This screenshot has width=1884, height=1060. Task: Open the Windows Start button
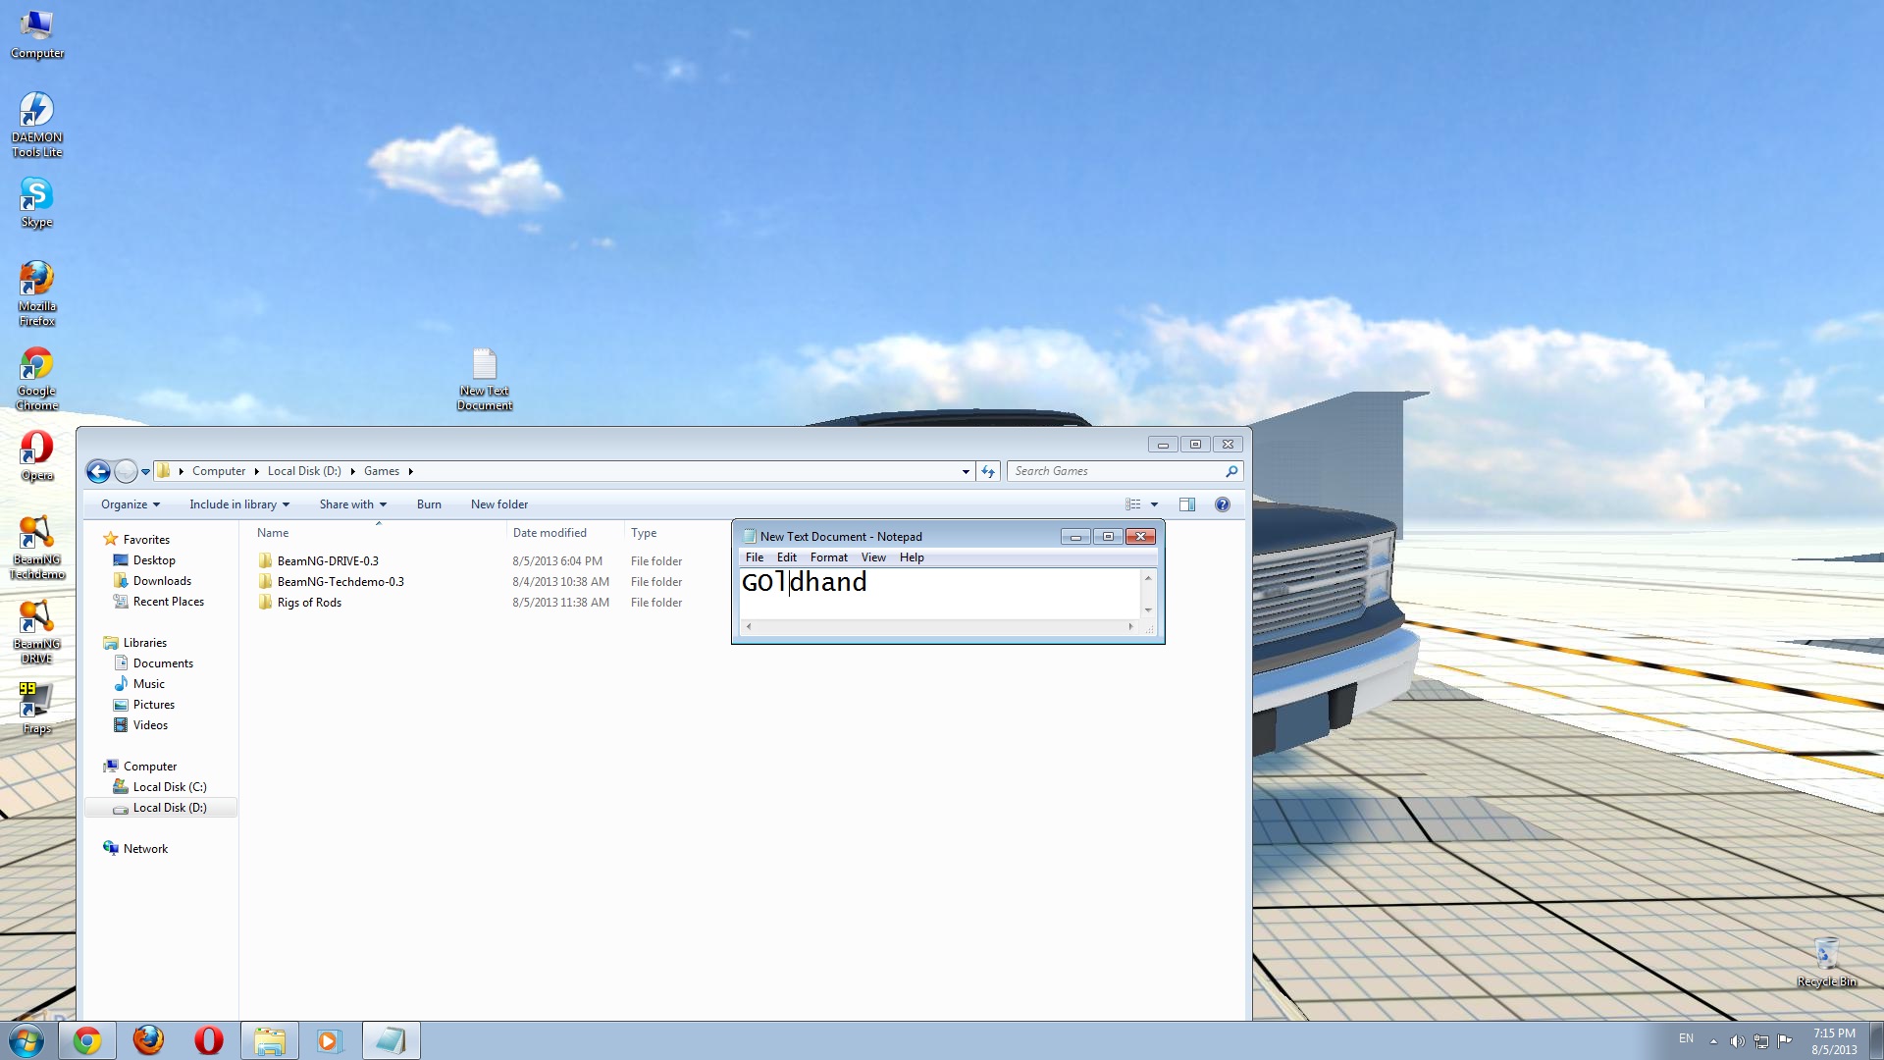click(x=26, y=1040)
